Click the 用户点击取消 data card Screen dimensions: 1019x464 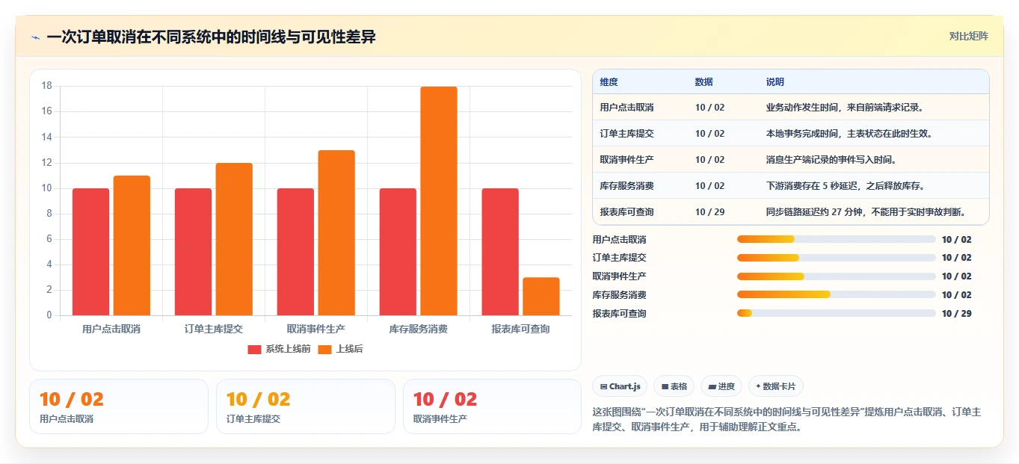tap(119, 406)
